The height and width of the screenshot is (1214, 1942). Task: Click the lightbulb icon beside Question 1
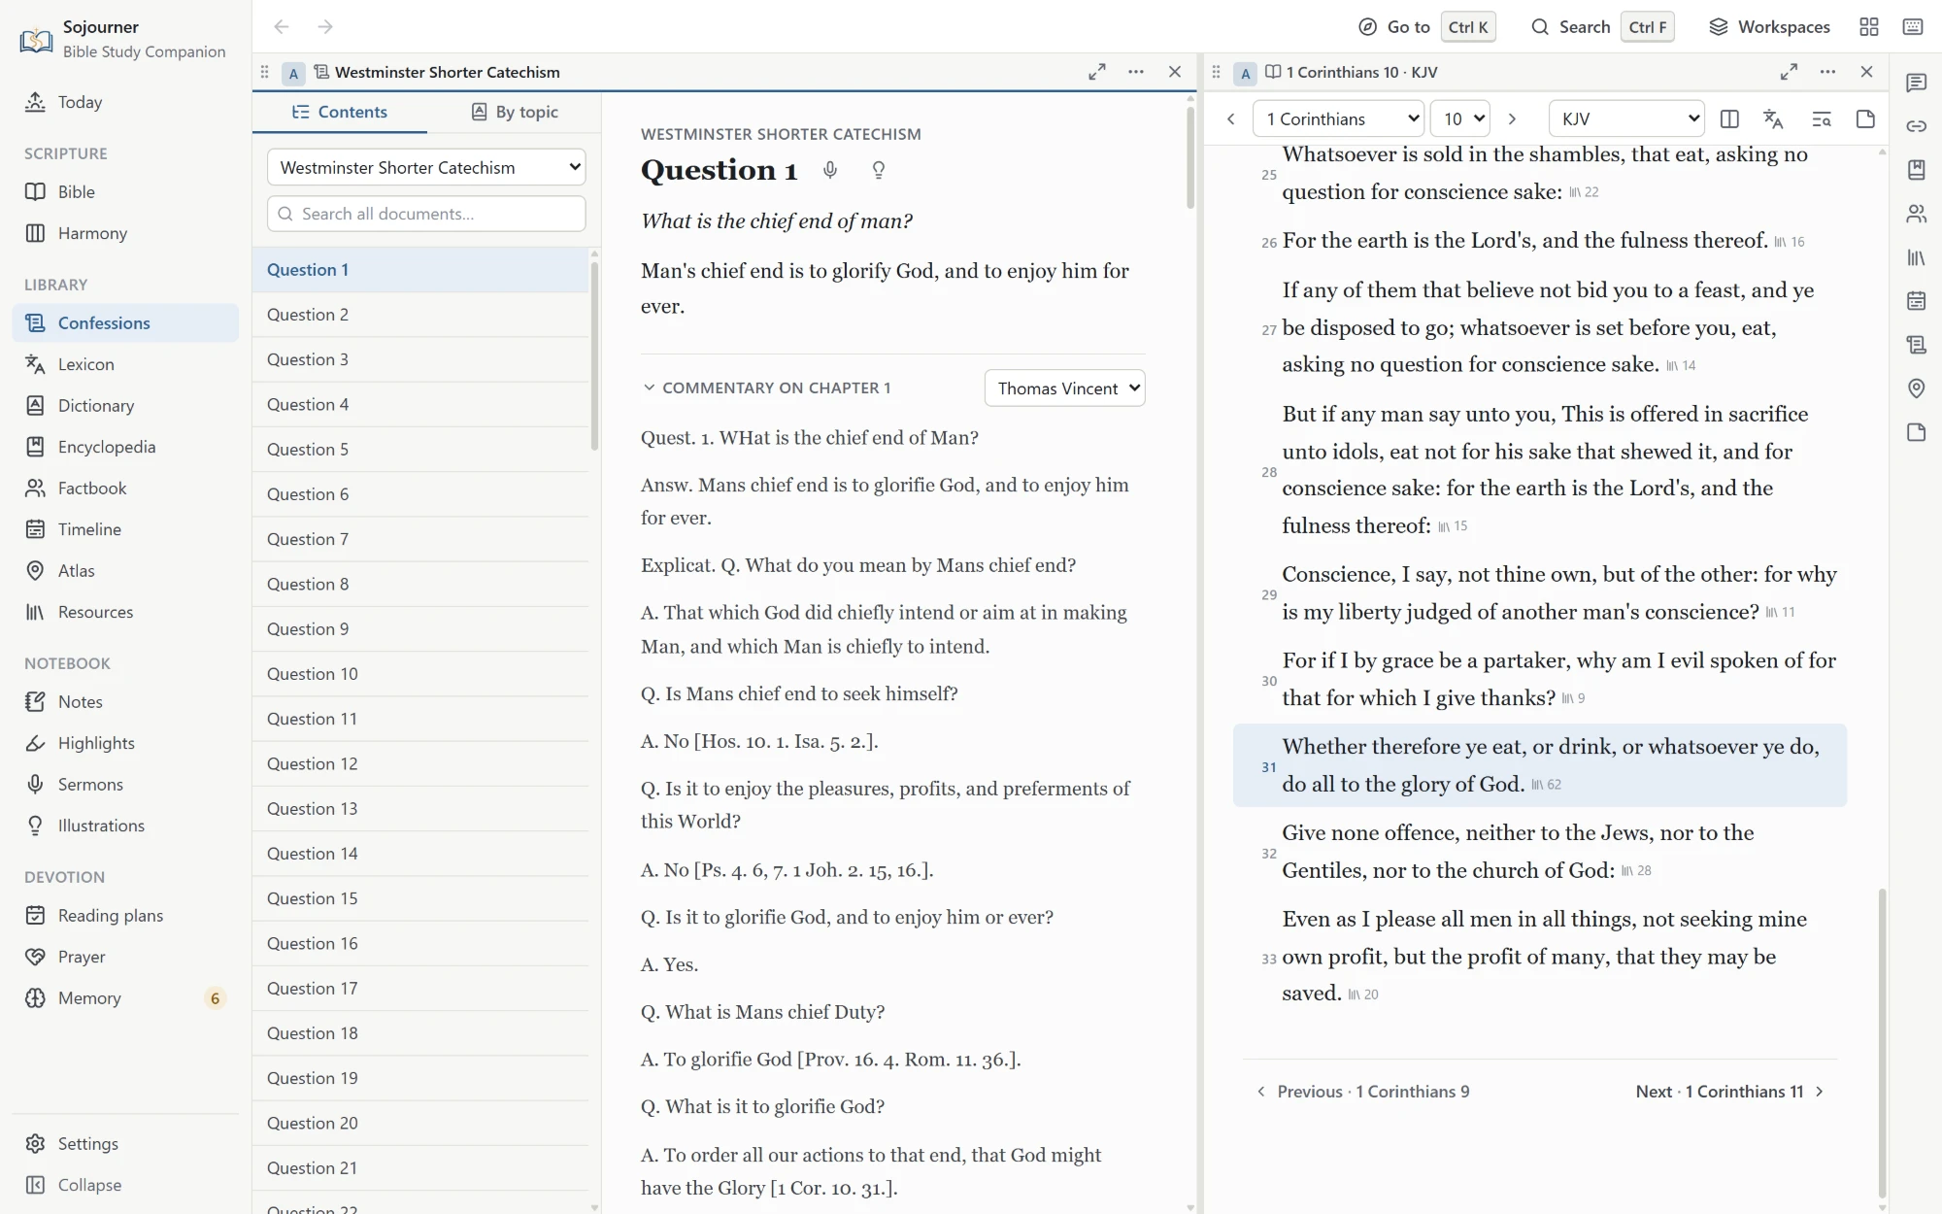tap(879, 170)
